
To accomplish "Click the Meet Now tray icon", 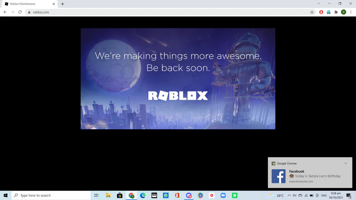I will point(317,195).
